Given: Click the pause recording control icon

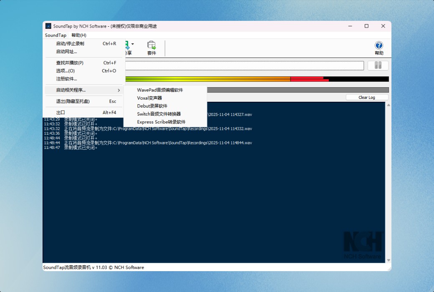Looking at the screenshot, I should click(x=378, y=65).
